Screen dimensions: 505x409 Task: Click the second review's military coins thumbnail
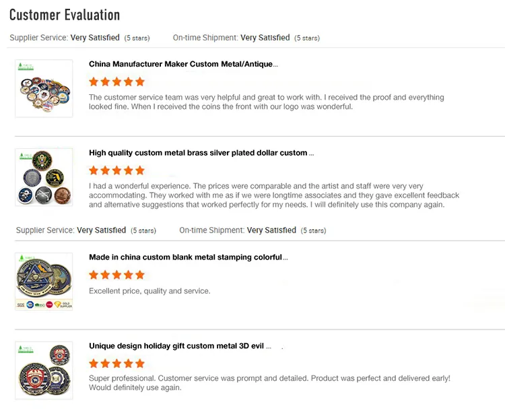point(44,177)
